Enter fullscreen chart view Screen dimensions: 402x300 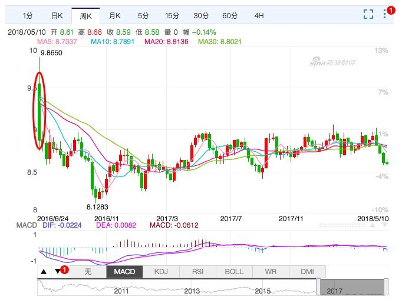368,14
